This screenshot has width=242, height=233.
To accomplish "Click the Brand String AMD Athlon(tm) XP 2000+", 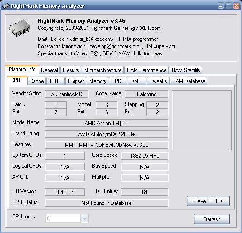I will (106, 134).
